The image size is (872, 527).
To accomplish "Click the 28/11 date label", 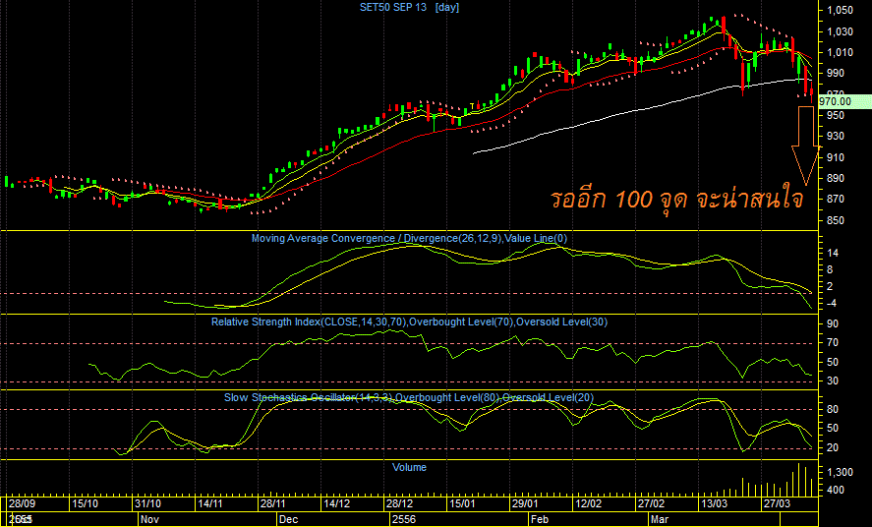I will click(273, 503).
